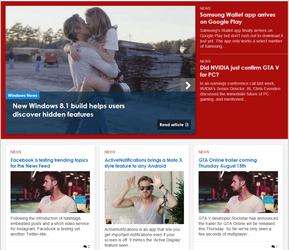This screenshot has height=250, width=289.
Task: Click NEWS label above Samsung Wallet headline
Action: (x=205, y=9)
